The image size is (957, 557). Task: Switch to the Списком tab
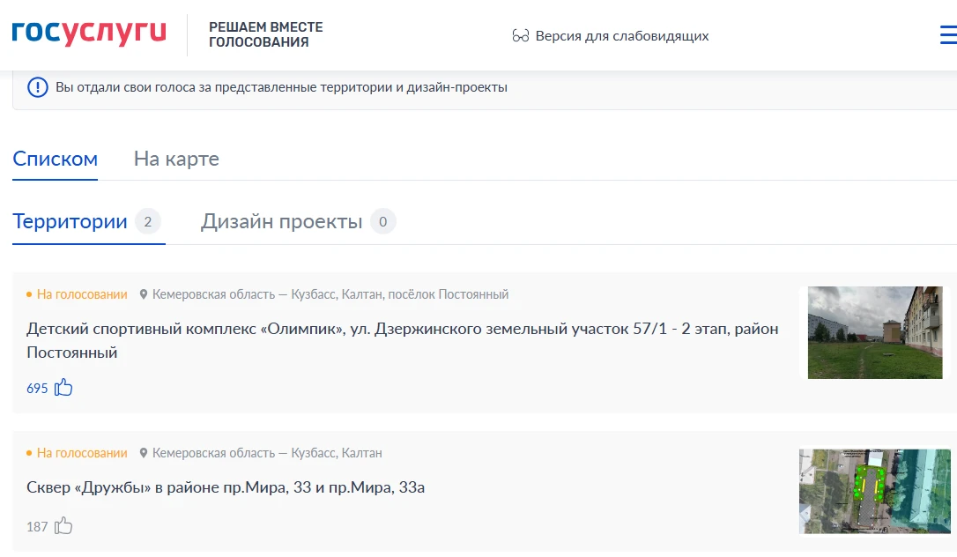tap(55, 160)
